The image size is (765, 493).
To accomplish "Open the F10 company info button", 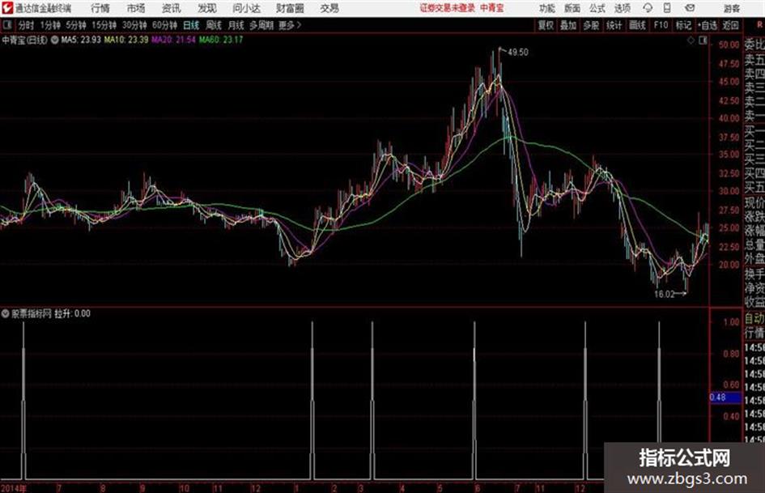I will (661, 25).
